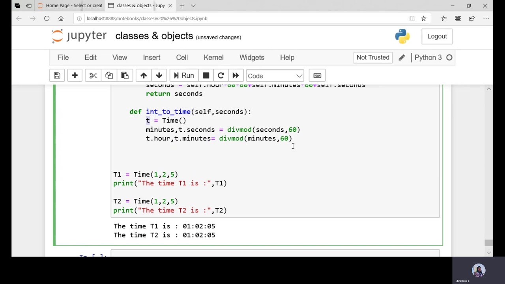The height and width of the screenshot is (284, 505).
Task: Go forward in browser history
Action: [x=33, y=19]
